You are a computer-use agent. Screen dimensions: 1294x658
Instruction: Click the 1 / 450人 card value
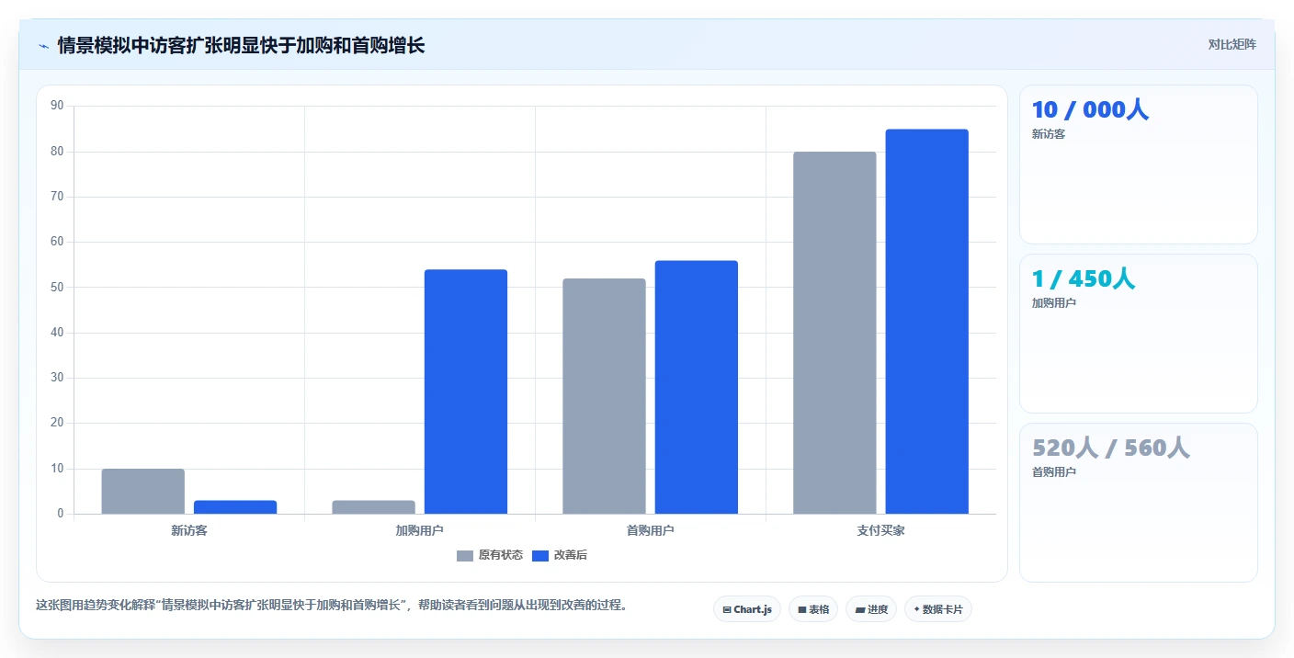(1084, 278)
